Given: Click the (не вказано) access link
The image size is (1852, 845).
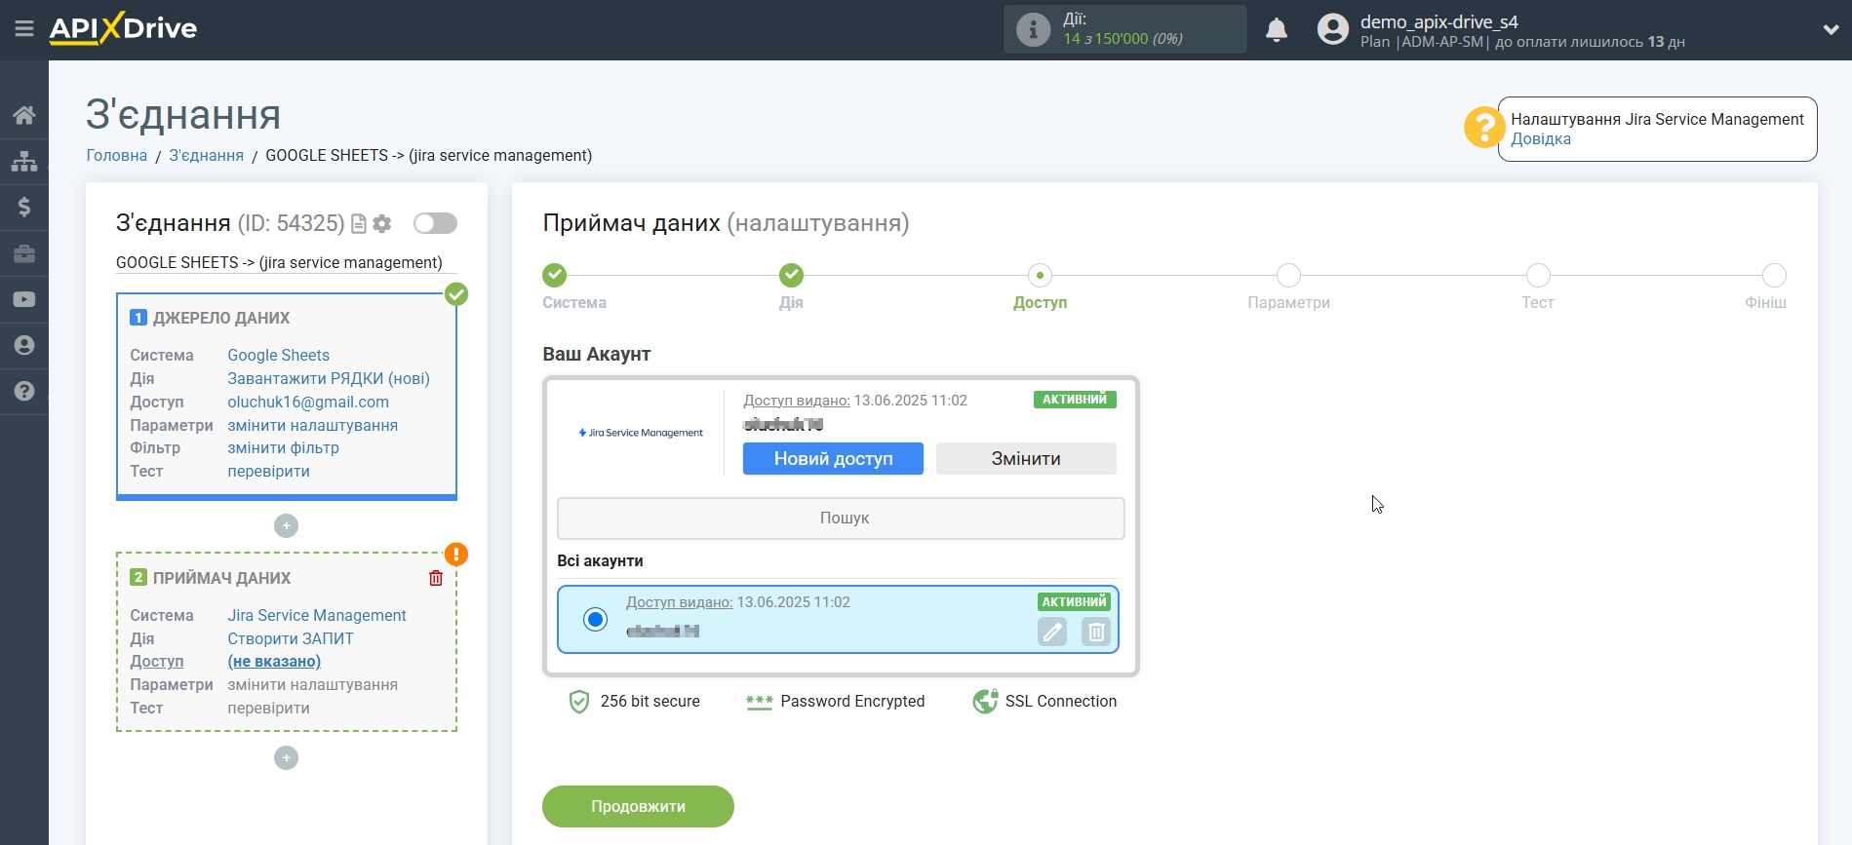Looking at the screenshot, I should point(274,661).
